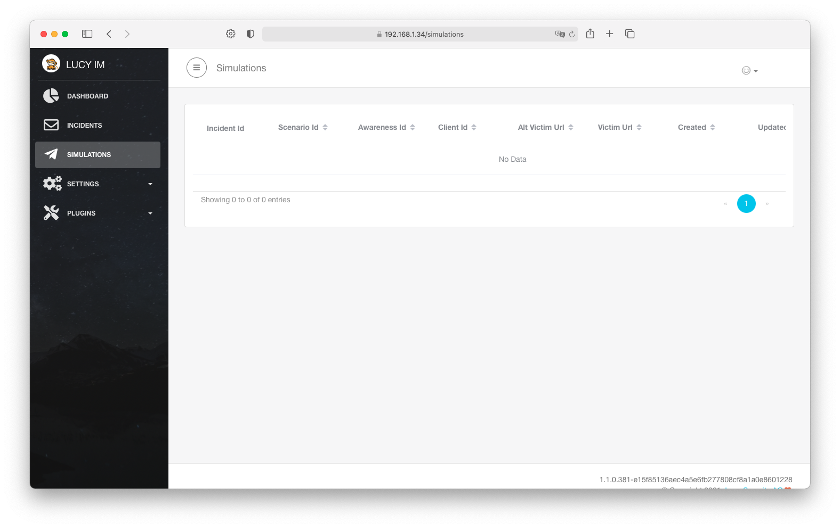Sort table by Awareness Id
Screen dimensions: 840x528
[386, 127]
